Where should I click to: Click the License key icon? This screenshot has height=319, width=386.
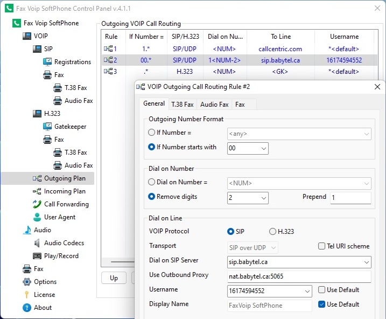[26, 295]
